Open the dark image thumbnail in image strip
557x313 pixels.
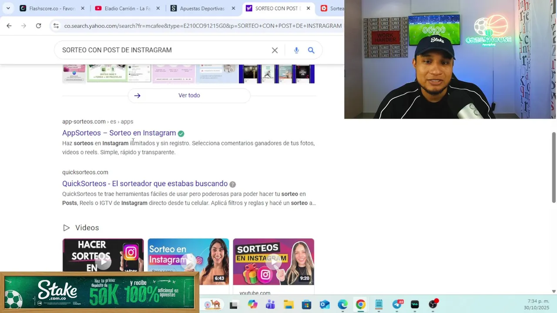(277, 73)
